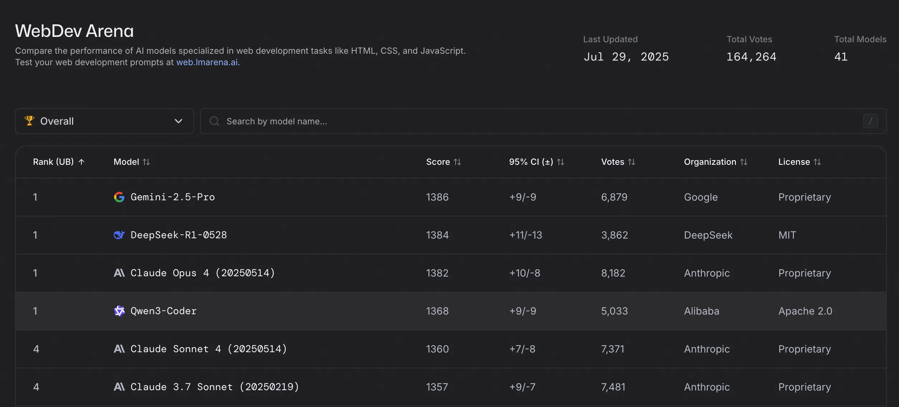Click the Total Votes count 164,264

point(751,57)
